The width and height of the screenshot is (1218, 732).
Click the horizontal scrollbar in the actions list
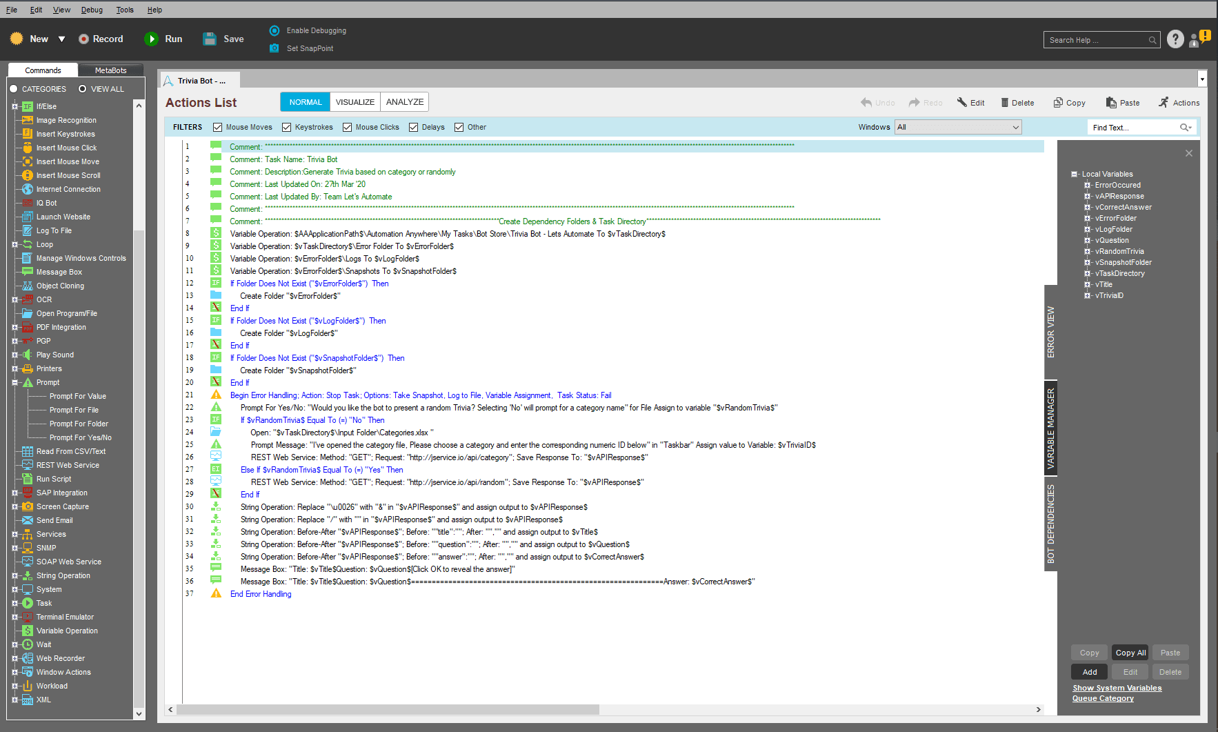[x=388, y=709]
